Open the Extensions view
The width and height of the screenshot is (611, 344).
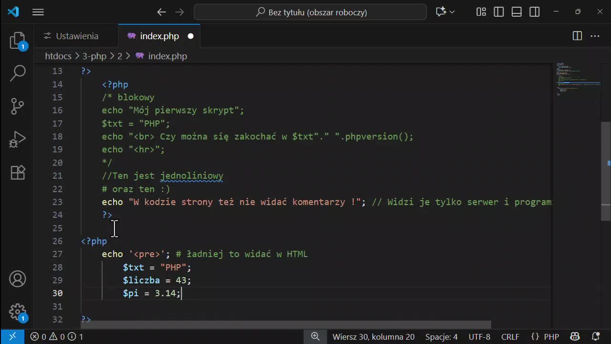pos(18,172)
